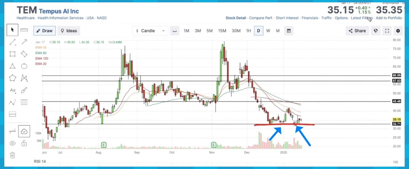Click the trash delete drawings icon
This screenshot has width=409, height=169.
click(12, 156)
